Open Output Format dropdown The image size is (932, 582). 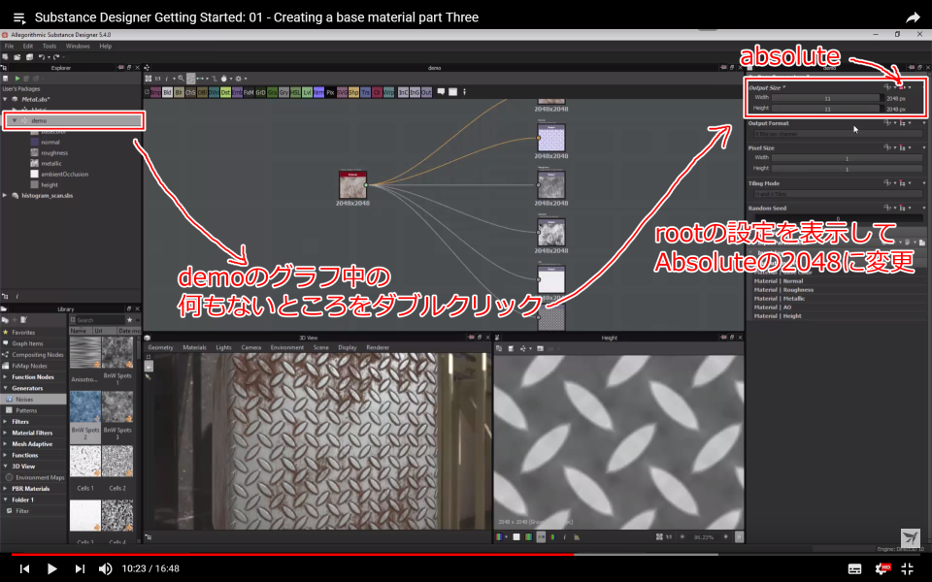coord(838,134)
